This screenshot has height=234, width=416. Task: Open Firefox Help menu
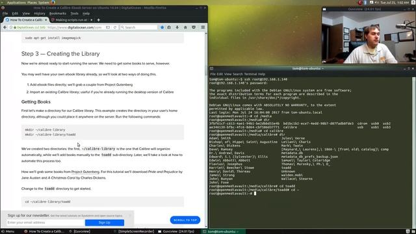point(86,13)
